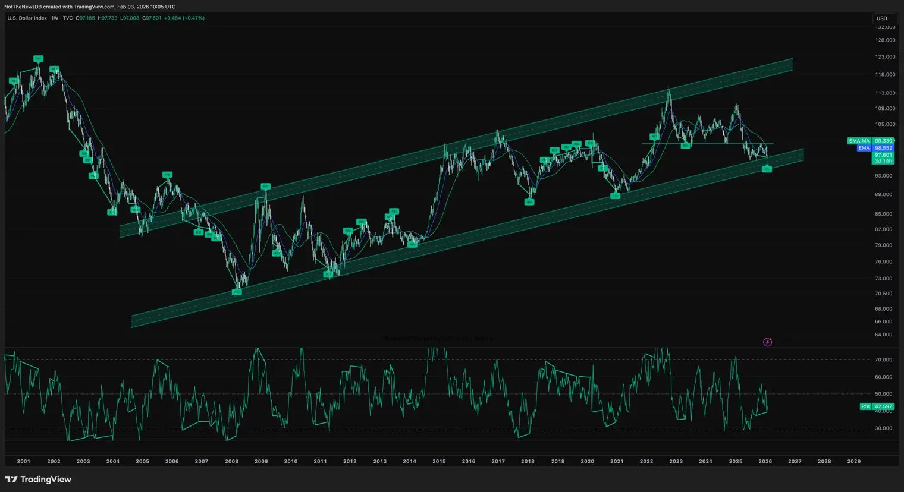Click the 2029 label on the time axis
Viewport: 904px width, 492px height.
854,461
